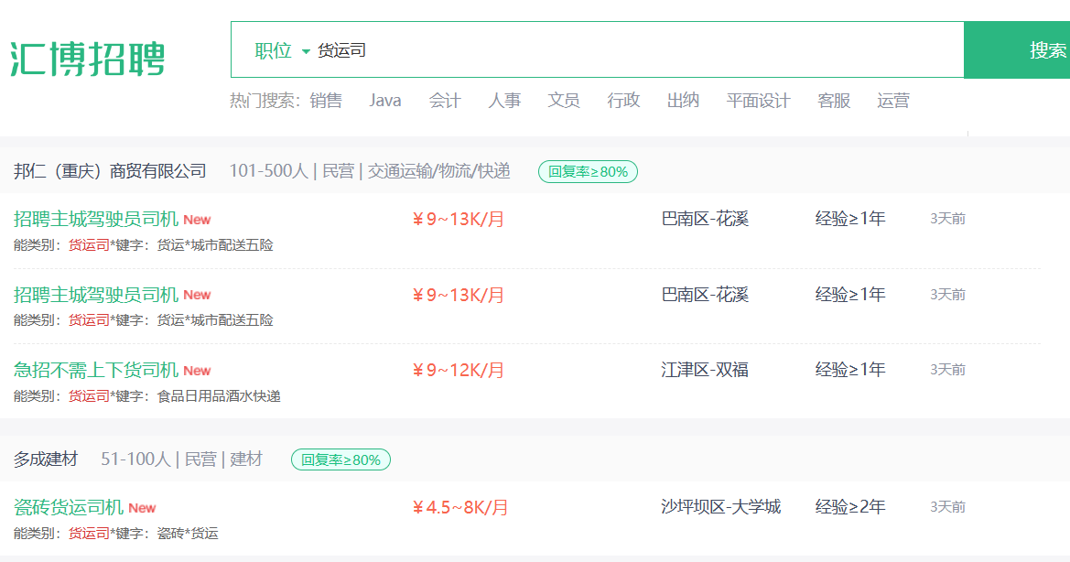1070x562 pixels.
Task: Open 急招不需上下货司机 job listing
Action: pos(95,370)
